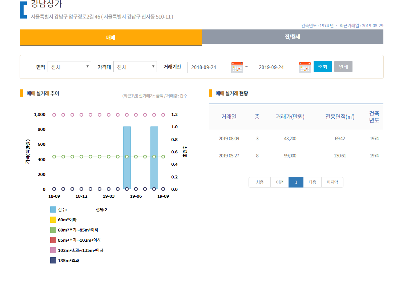The height and width of the screenshot is (286, 403).
Task: Click the 최근거래일 : 2019-08-29 text
Action: pos(361,25)
